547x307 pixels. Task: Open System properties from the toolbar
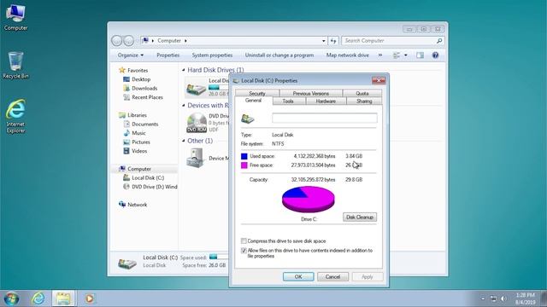click(x=212, y=55)
